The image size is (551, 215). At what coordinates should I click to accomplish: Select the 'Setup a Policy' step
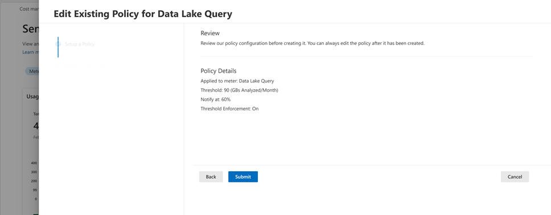[x=80, y=44]
